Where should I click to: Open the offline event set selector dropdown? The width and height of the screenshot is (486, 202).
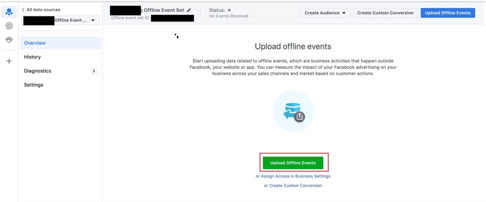click(x=61, y=20)
